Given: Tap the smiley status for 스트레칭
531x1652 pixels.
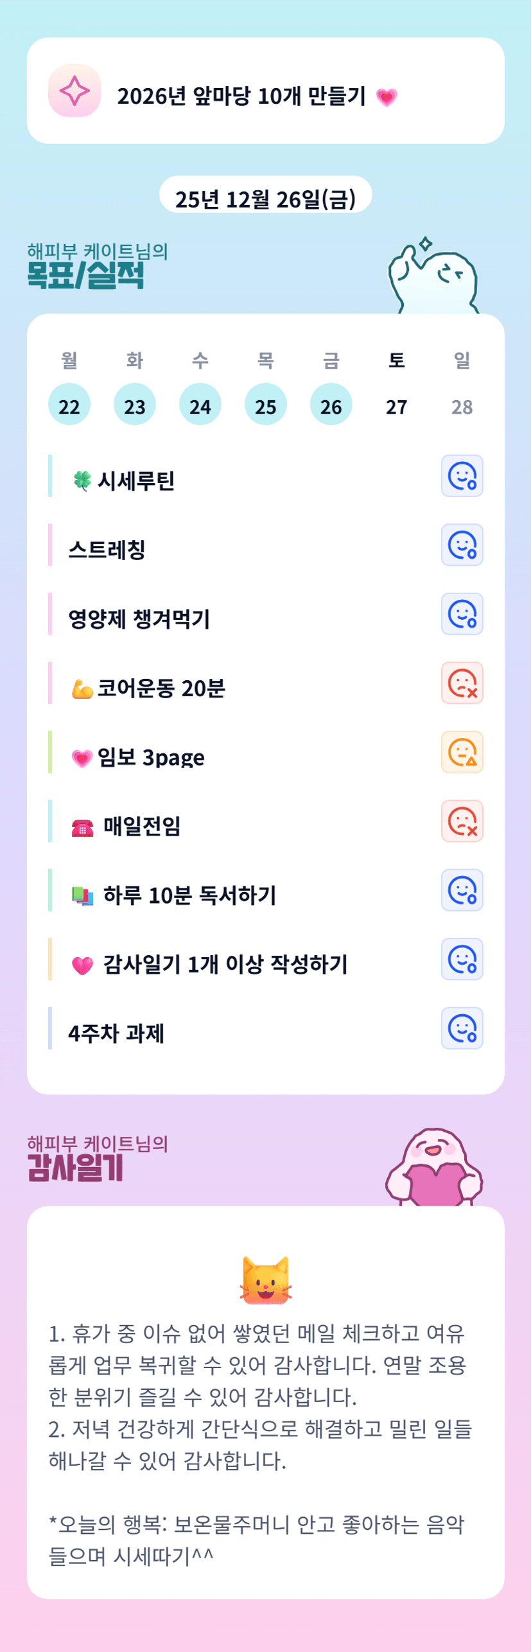Looking at the screenshot, I should pyautogui.click(x=462, y=545).
